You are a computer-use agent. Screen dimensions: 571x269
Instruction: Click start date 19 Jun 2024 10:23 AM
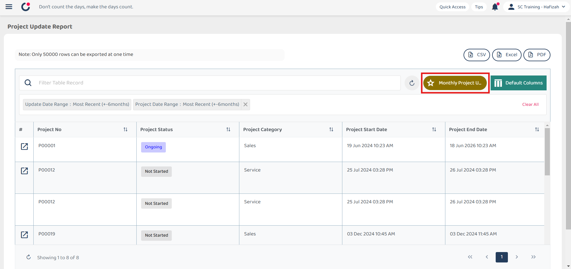coord(370,146)
